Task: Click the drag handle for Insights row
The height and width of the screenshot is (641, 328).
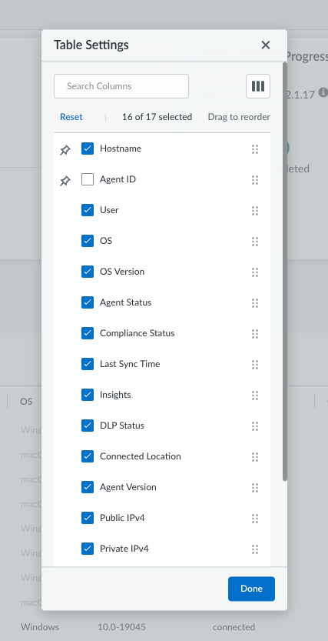Action: pos(255,396)
